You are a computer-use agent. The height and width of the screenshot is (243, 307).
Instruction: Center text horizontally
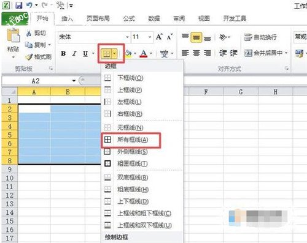196,53
